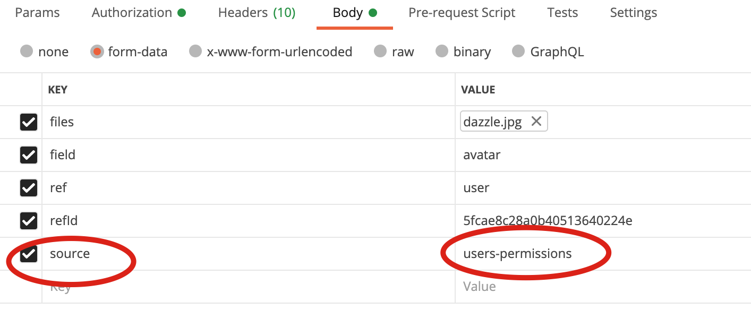Open the Settings tab
Viewport: 751px width, 327px height.
pyautogui.click(x=633, y=12)
